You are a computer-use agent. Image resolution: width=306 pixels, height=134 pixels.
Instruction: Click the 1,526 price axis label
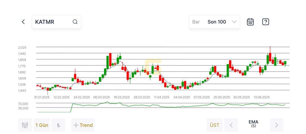[22, 84]
